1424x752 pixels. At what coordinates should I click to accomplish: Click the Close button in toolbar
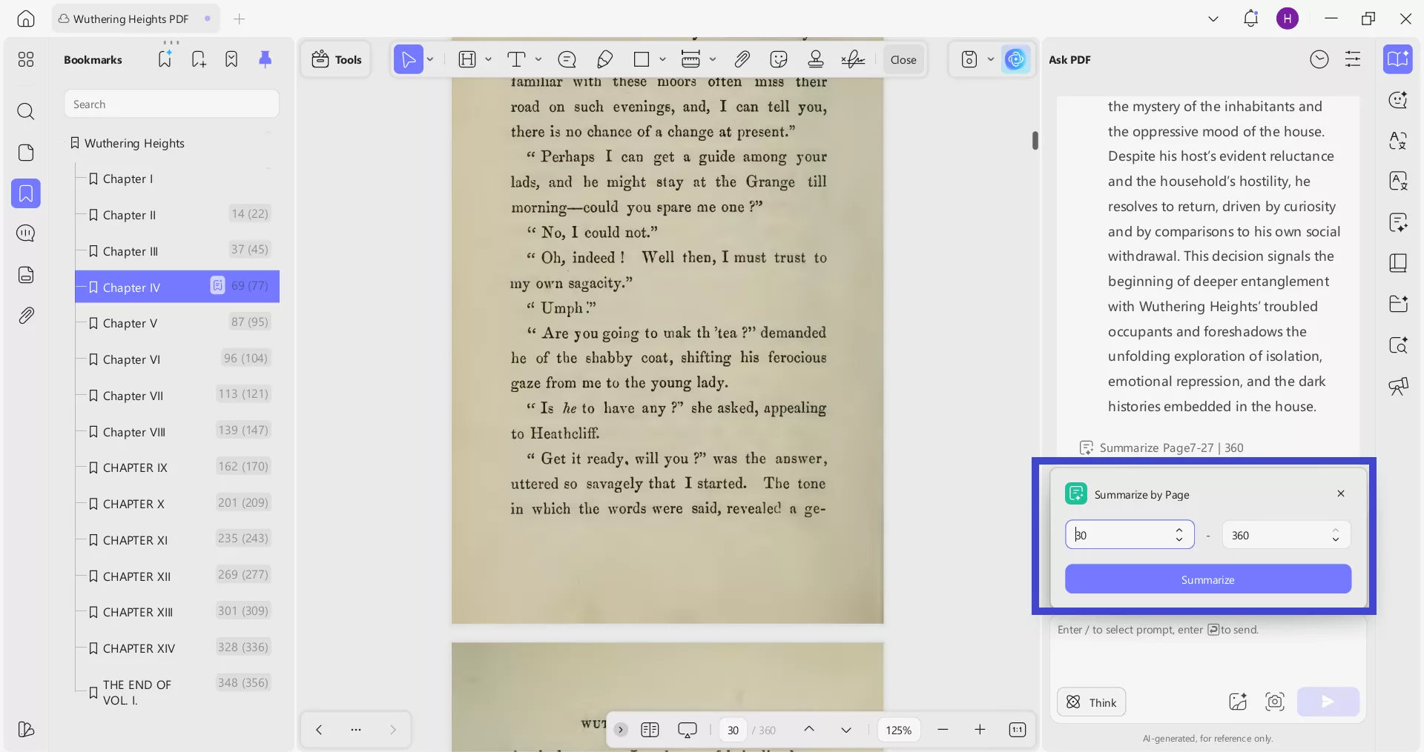[903, 59]
